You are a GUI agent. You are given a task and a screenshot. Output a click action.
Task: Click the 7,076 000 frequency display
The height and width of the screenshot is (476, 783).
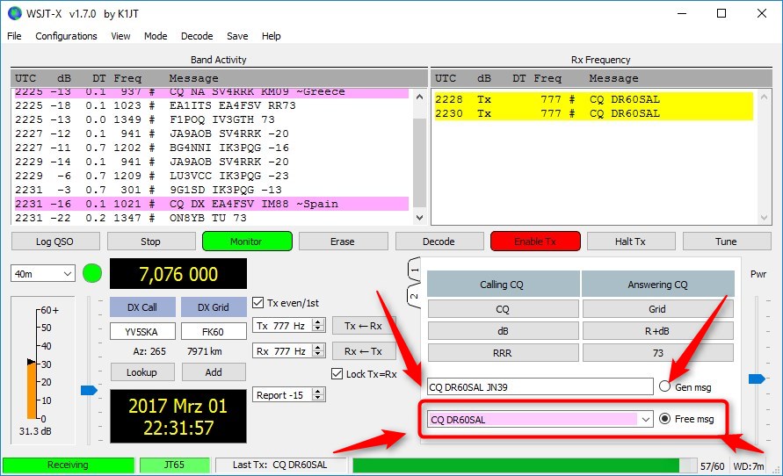178,274
